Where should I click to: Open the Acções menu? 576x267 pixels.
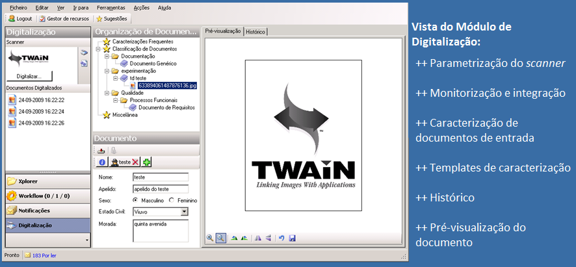click(142, 7)
